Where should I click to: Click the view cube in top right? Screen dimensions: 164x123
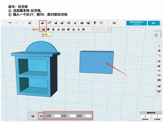(x=157, y=35)
